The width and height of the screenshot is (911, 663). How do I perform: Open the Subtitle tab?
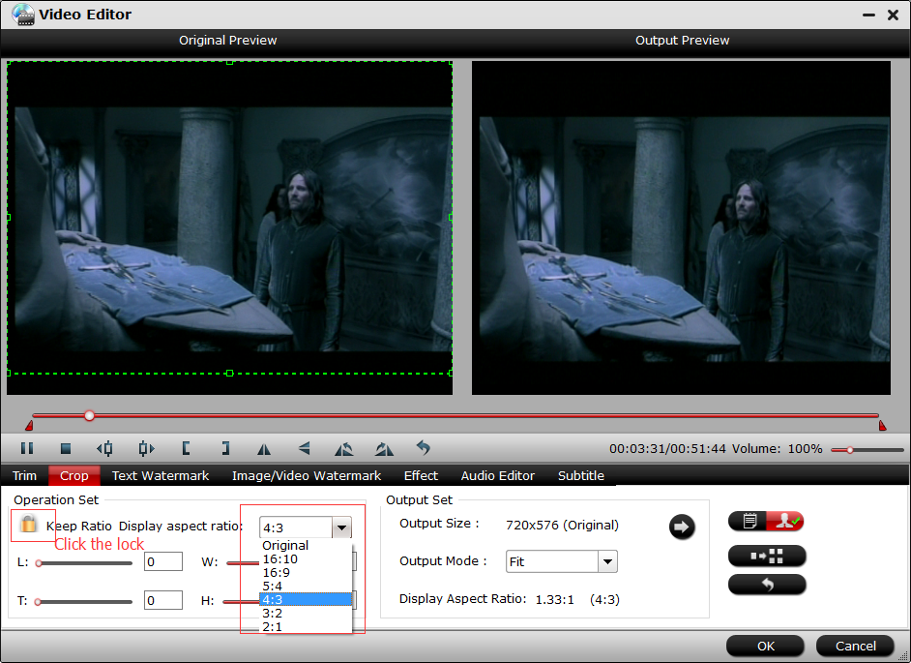pos(580,476)
